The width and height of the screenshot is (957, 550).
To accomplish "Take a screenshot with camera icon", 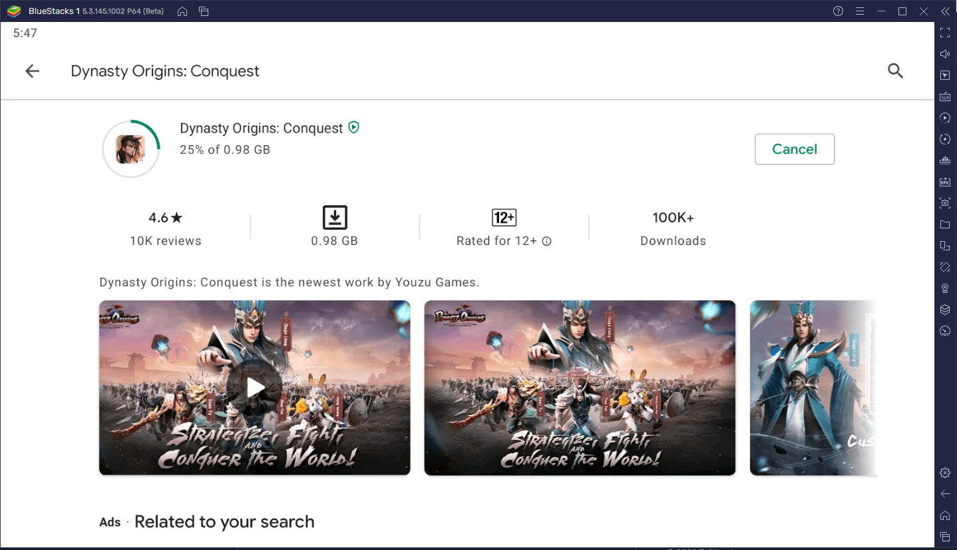I will click(944, 203).
